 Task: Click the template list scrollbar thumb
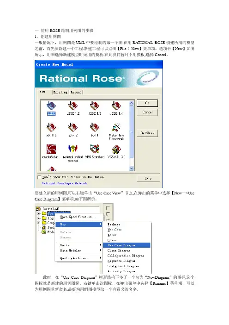132,132
